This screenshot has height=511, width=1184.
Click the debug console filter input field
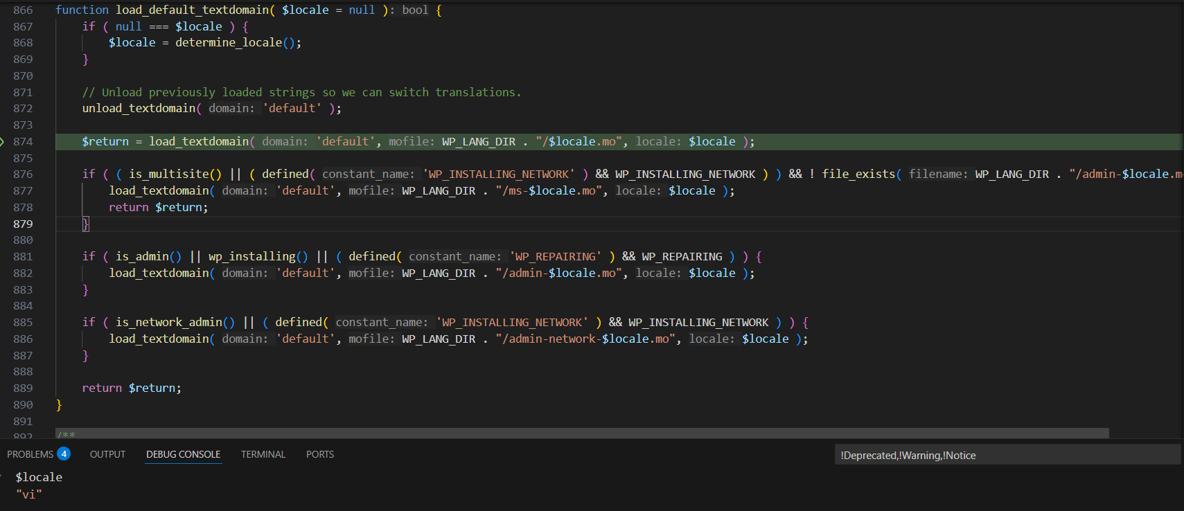1007,455
